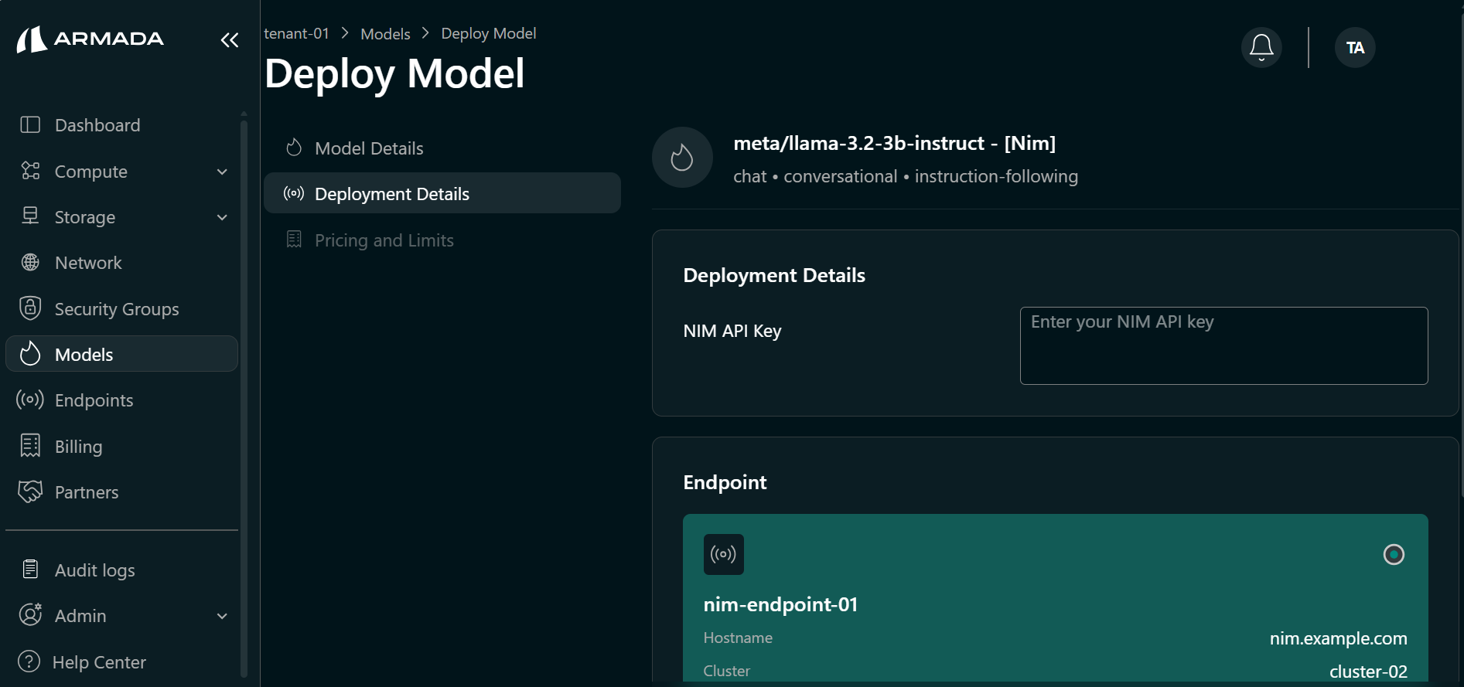Image resolution: width=1464 pixels, height=687 pixels.
Task: Click the Partners handshake icon
Action: [x=30, y=491]
